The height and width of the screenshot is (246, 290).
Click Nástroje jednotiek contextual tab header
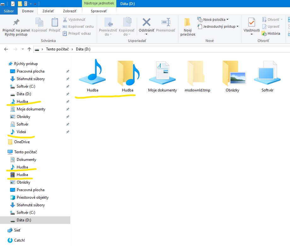click(99, 3)
